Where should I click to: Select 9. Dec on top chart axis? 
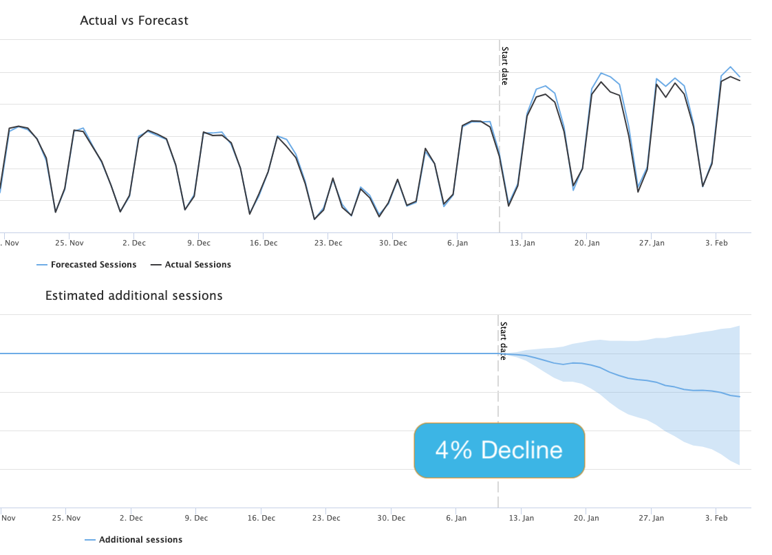[x=199, y=243]
